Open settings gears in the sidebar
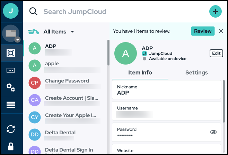Screen dimensions: 228x155 coord(11,87)
